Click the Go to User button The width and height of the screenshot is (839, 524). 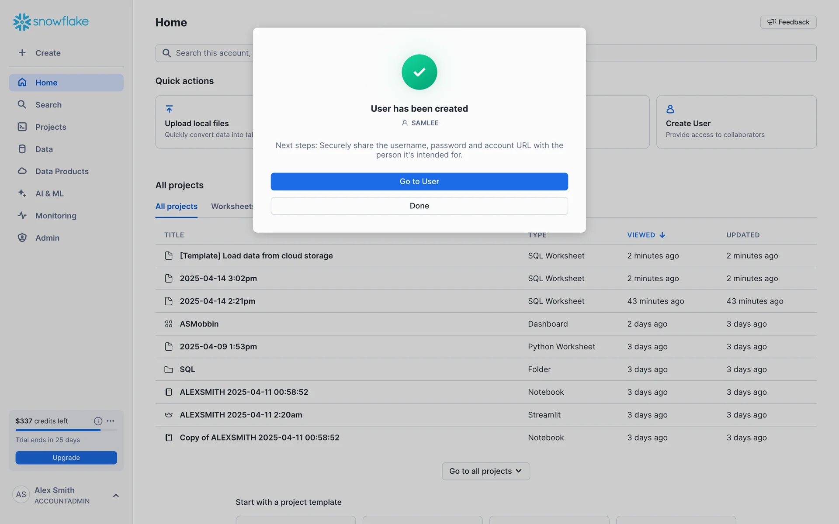(419, 181)
